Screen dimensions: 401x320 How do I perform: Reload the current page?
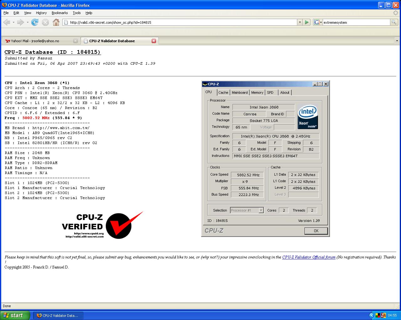[35, 22]
